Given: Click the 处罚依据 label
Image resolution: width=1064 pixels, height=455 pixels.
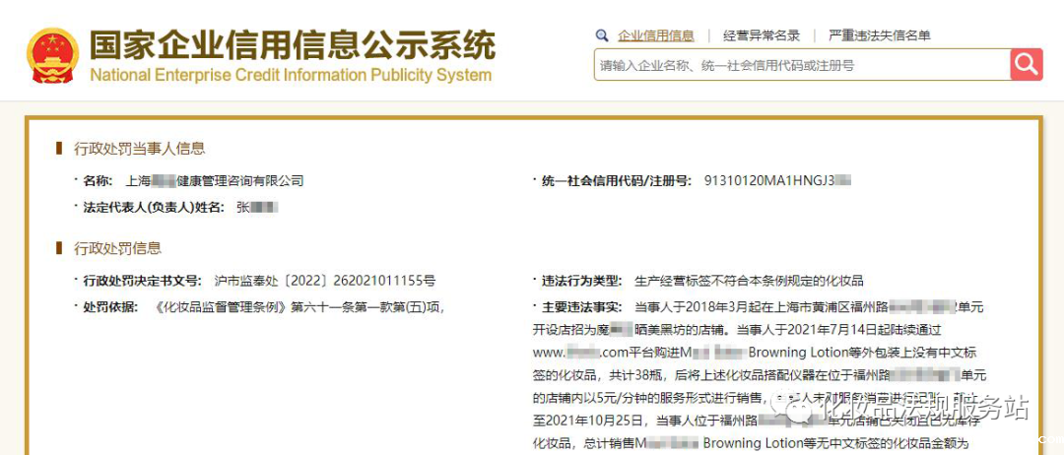Looking at the screenshot, I should pyautogui.click(x=110, y=308).
